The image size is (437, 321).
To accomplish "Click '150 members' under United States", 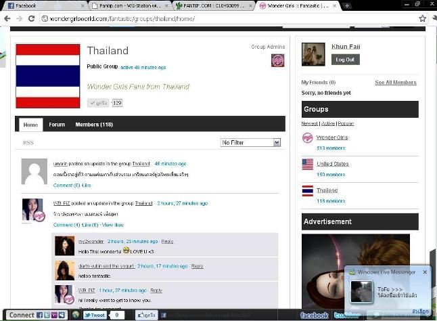I will [331, 175].
